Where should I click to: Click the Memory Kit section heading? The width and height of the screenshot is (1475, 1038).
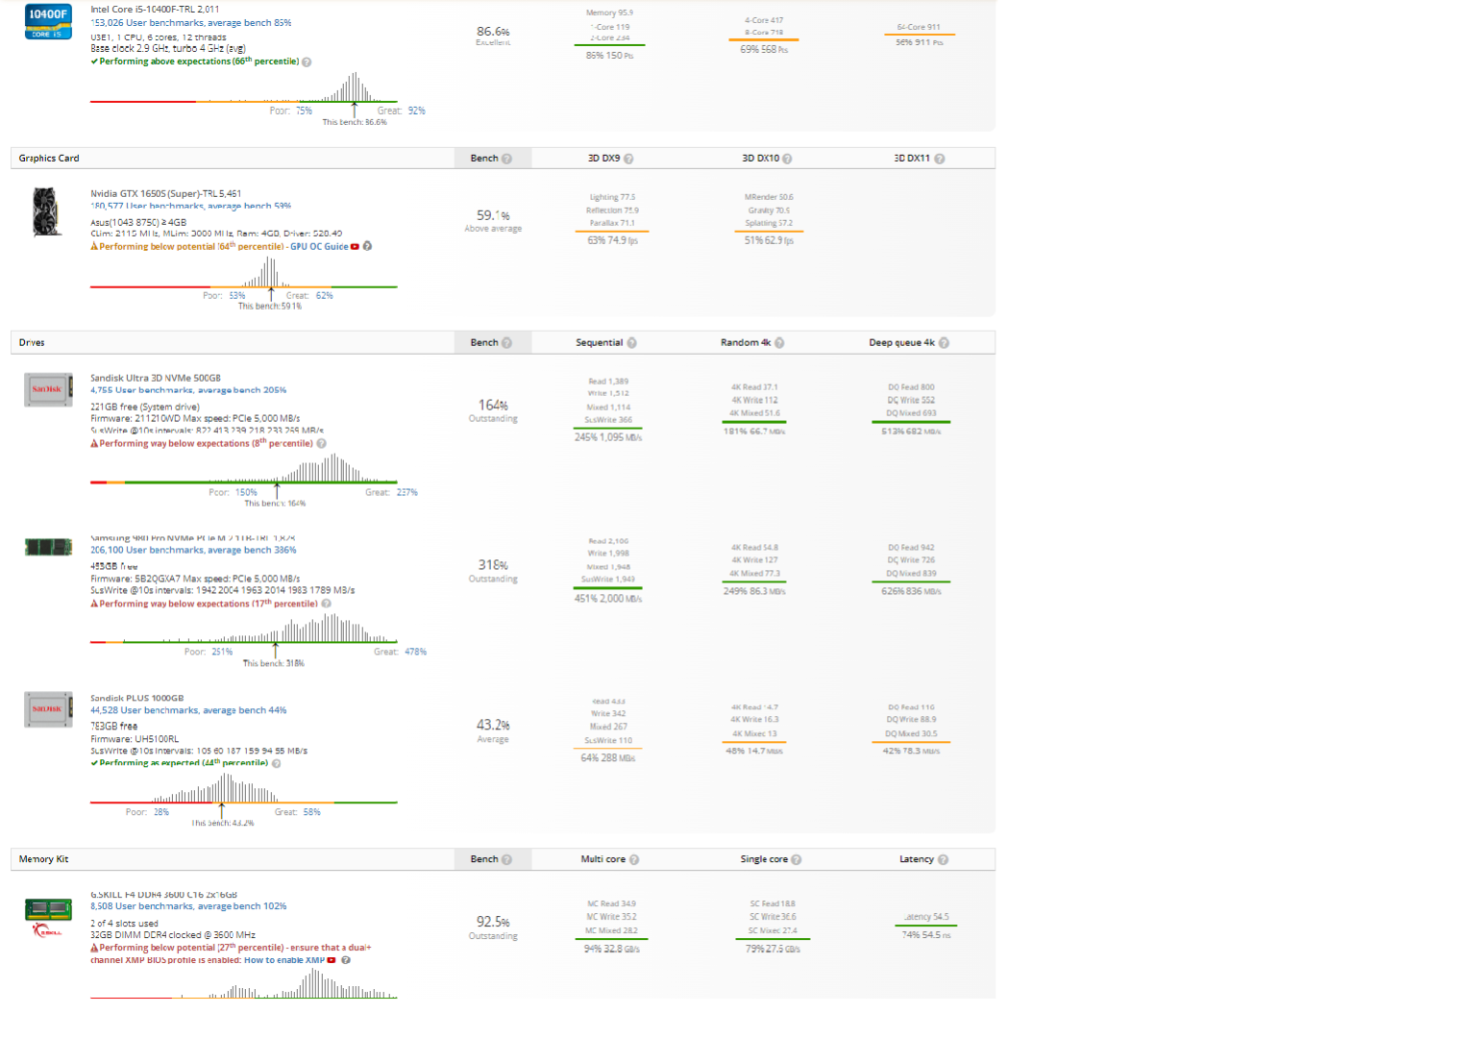(x=43, y=860)
